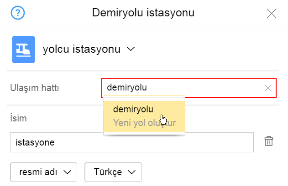288x186 pixels.
Task: Click the arrow in resmi adı dropdown
Action: [x=68, y=172]
